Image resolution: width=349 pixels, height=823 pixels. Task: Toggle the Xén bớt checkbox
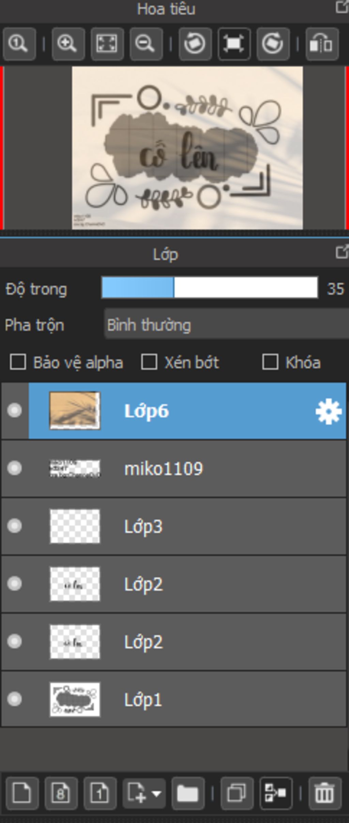click(x=149, y=362)
